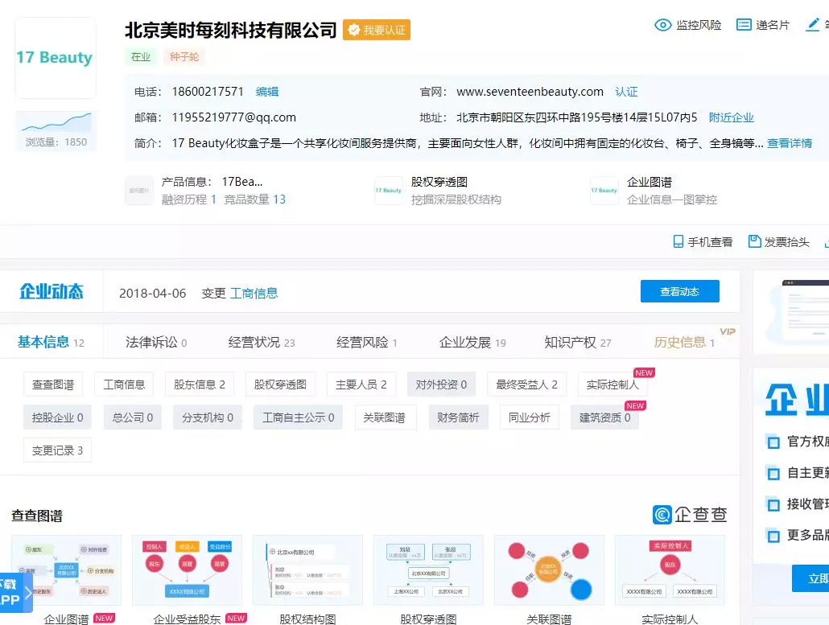829x625 pixels.
Task: Click the 实际控制人 sub-nav button
Action: click(612, 384)
